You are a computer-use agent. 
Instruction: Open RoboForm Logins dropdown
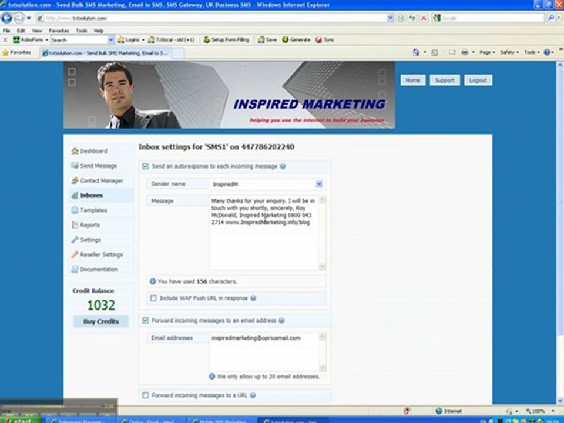click(x=131, y=40)
